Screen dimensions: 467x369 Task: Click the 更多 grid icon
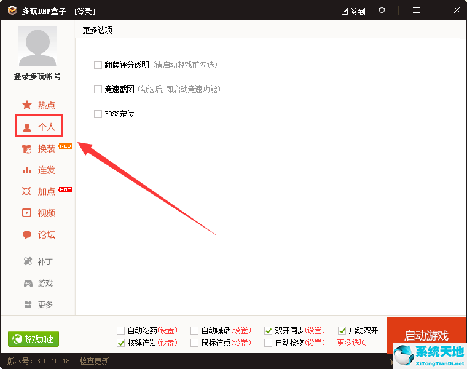pos(28,304)
